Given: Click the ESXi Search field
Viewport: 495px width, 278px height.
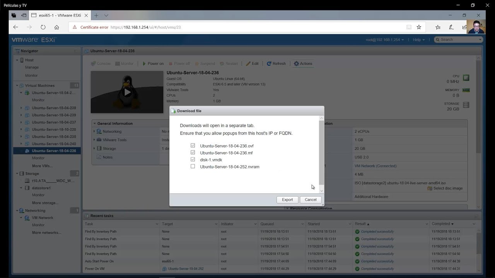Looking at the screenshot, I should click(x=459, y=40).
